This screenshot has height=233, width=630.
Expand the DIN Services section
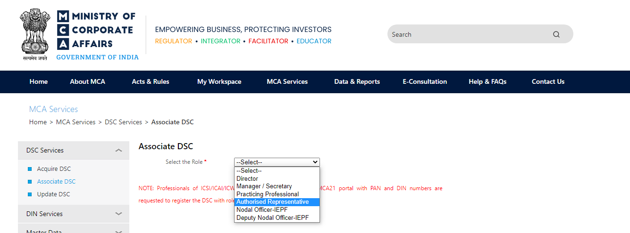pos(74,214)
